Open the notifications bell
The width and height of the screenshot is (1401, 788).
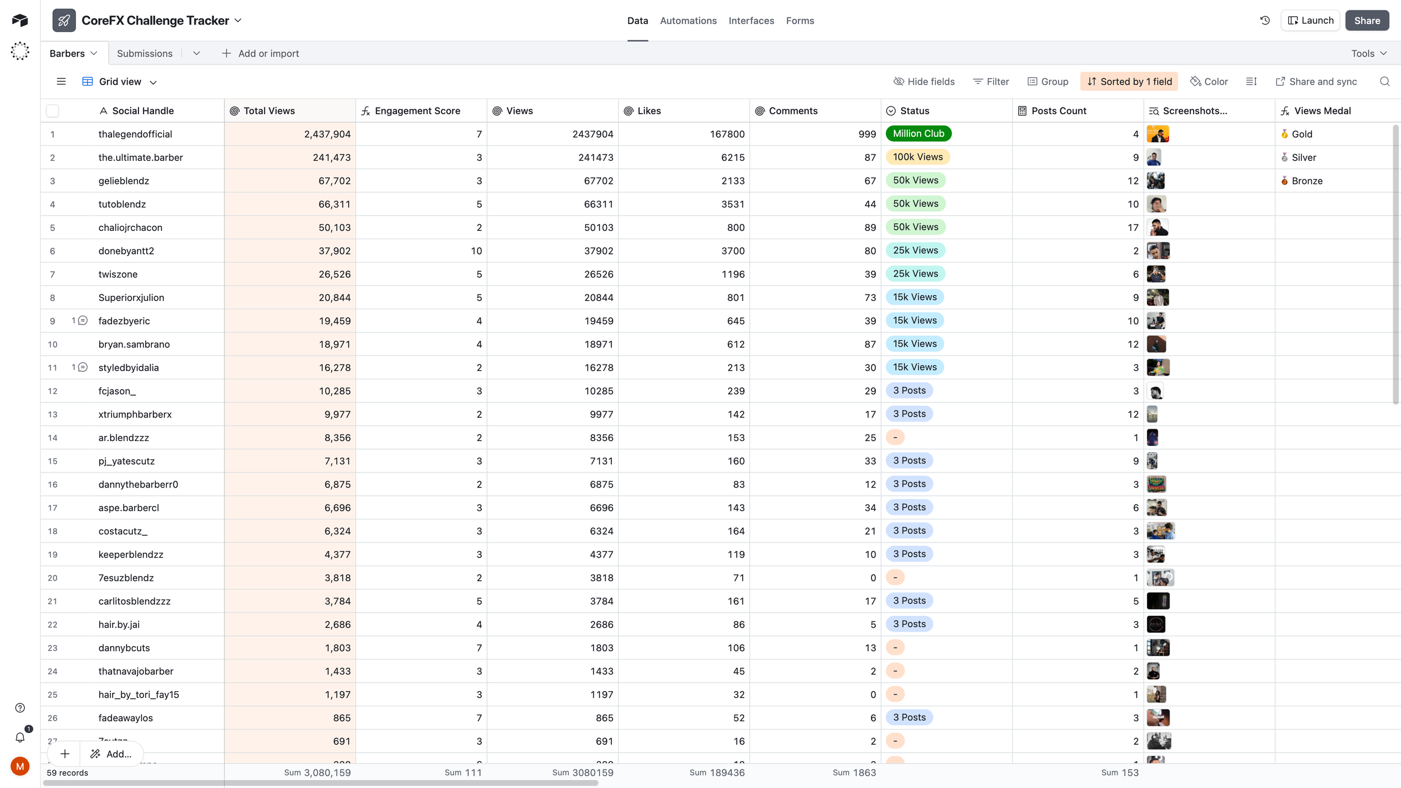[x=20, y=737]
